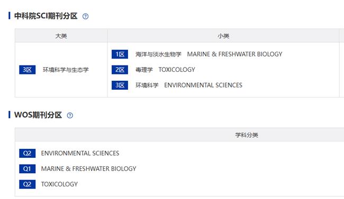344x199 pixels.
Task: Open 海洋与淡水生物学 MARINE & FRESHWATER BIOLOGY subcategory
Action: pyautogui.click(x=209, y=54)
